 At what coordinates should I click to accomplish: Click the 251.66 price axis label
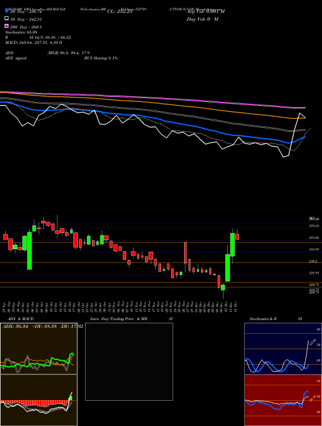pyautogui.click(x=314, y=238)
